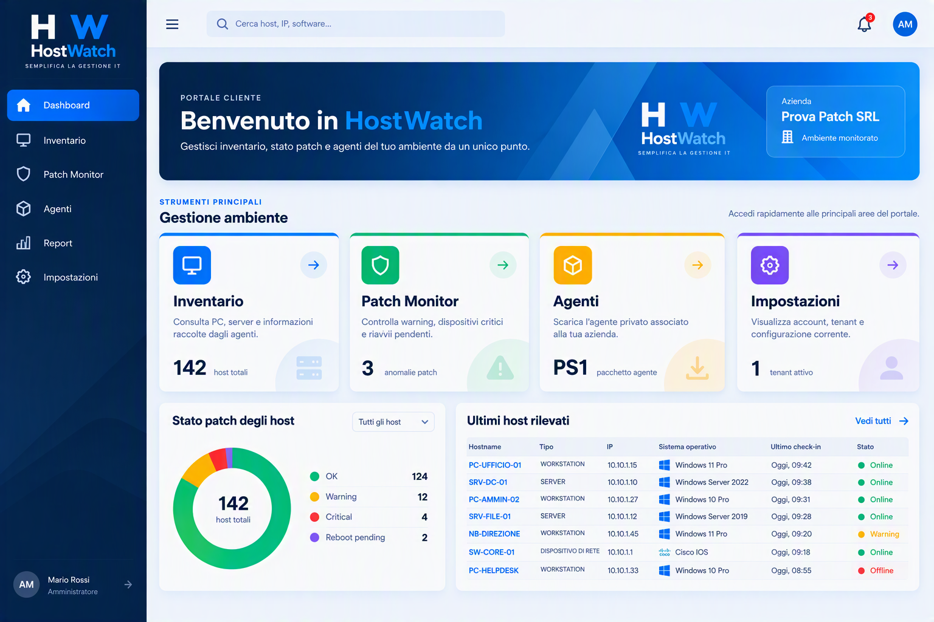Click IP address 10.10.1.10
The height and width of the screenshot is (622, 934).
click(622, 482)
